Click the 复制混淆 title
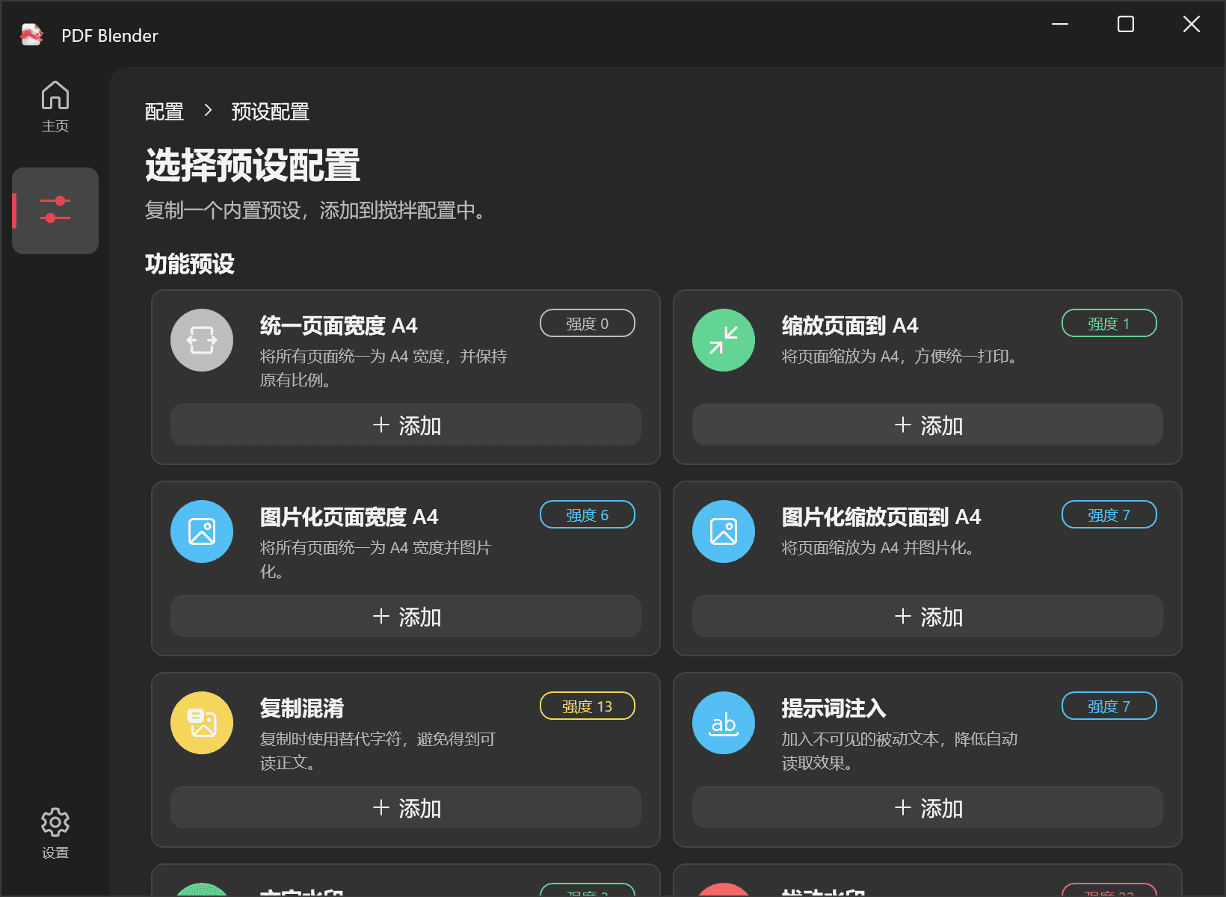The image size is (1226, 897). 302,708
